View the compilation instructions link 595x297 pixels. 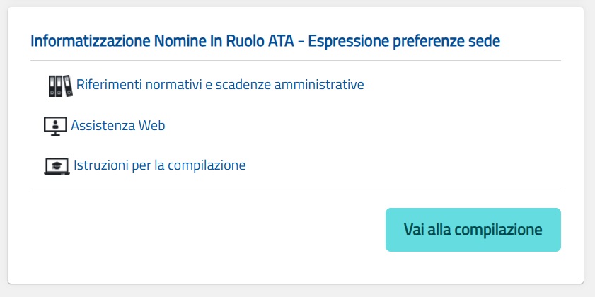pos(159,165)
